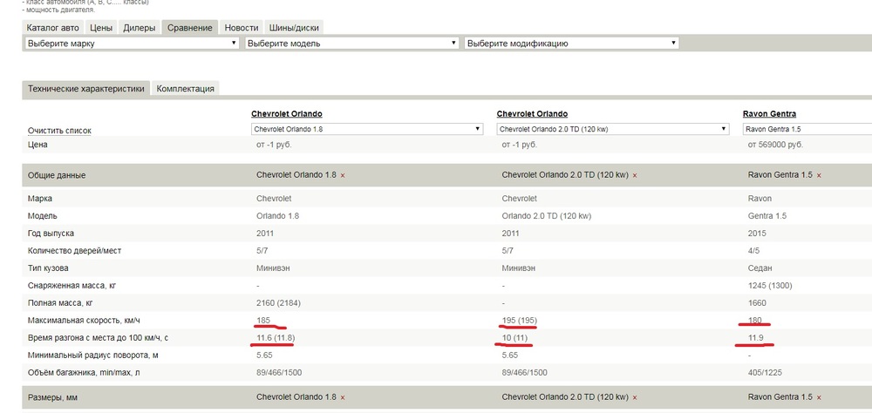This screenshot has width=872, height=413.
Task: Expand the Chevrolet Orlando 1.8 modification selector
Action: [366, 129]
